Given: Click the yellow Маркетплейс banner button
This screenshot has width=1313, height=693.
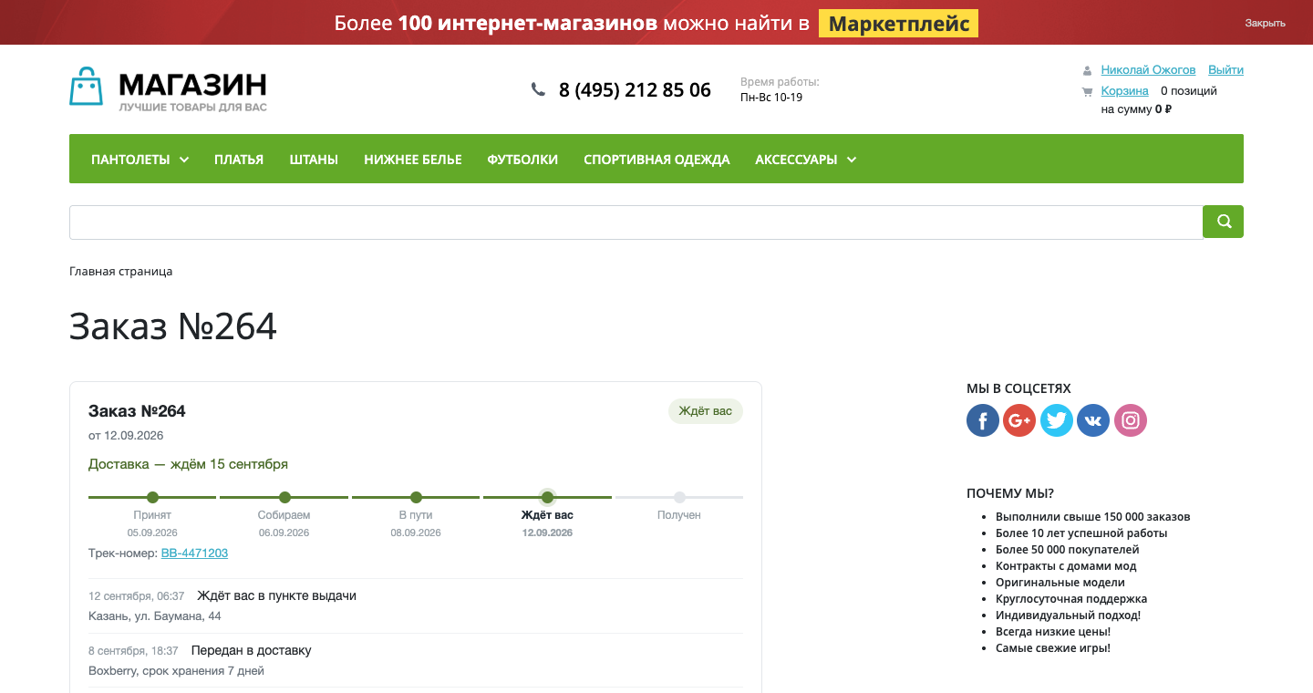Looking at the screenshot, I should point(898,24).
